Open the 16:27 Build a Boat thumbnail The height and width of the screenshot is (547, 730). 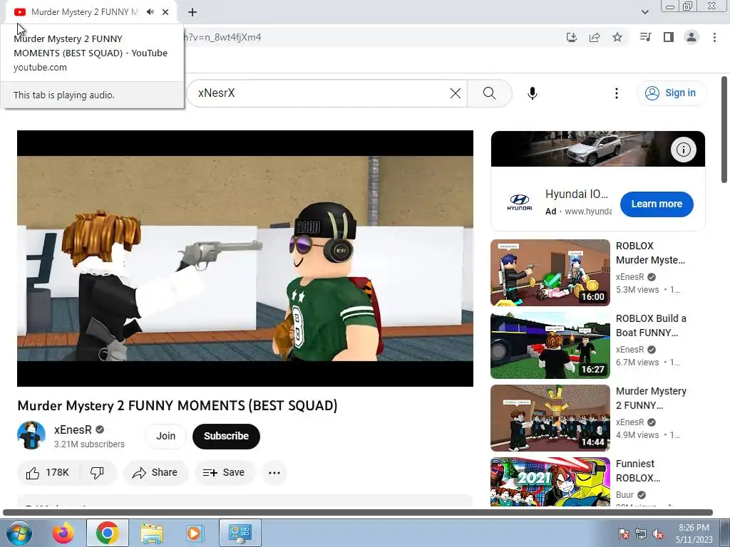click(550, 345)
